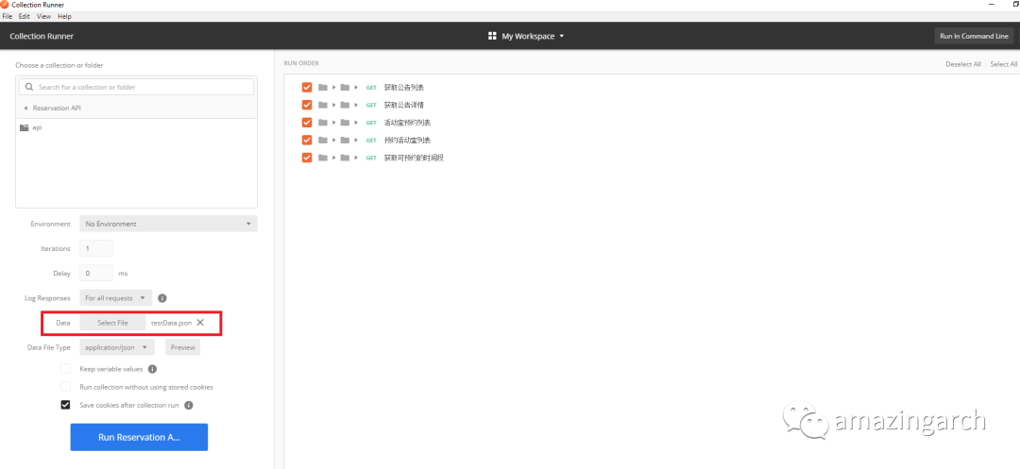The height and width of the screenshot is (469, 1020).
Task: Click the second arrow in the 获取公告详情 row
Action: (x=356, y=105)
